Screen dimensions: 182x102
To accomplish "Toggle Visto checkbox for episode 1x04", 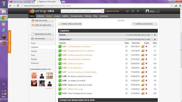I will 127,59.
